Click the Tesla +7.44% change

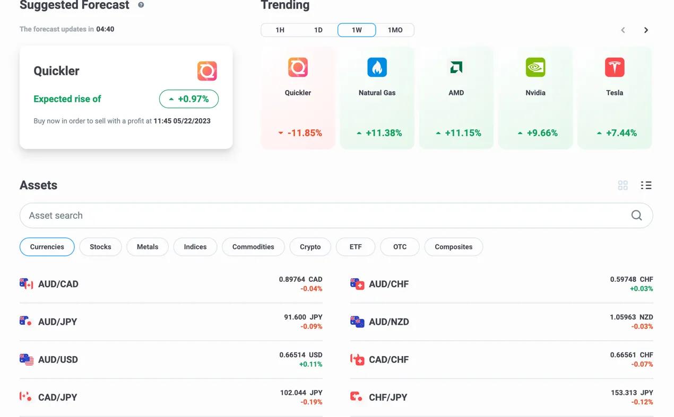tap(617, 133)
